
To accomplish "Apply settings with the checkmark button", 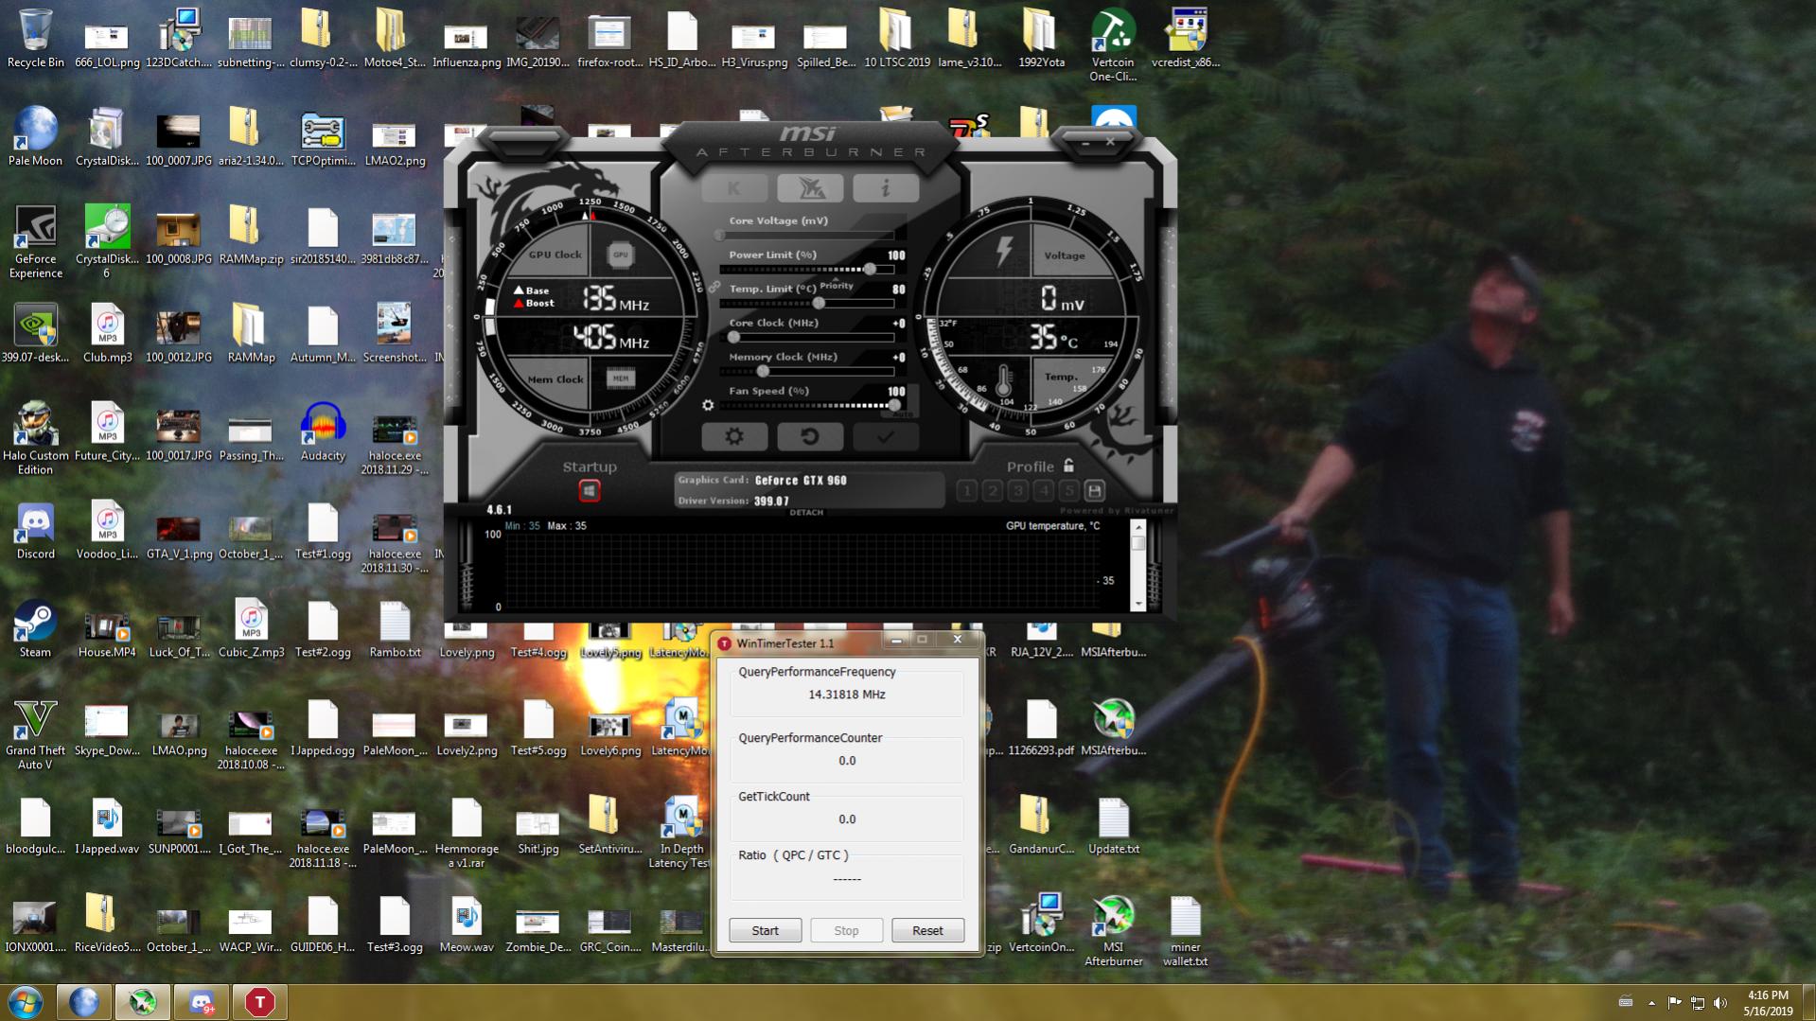I will (x=885, y=436).
